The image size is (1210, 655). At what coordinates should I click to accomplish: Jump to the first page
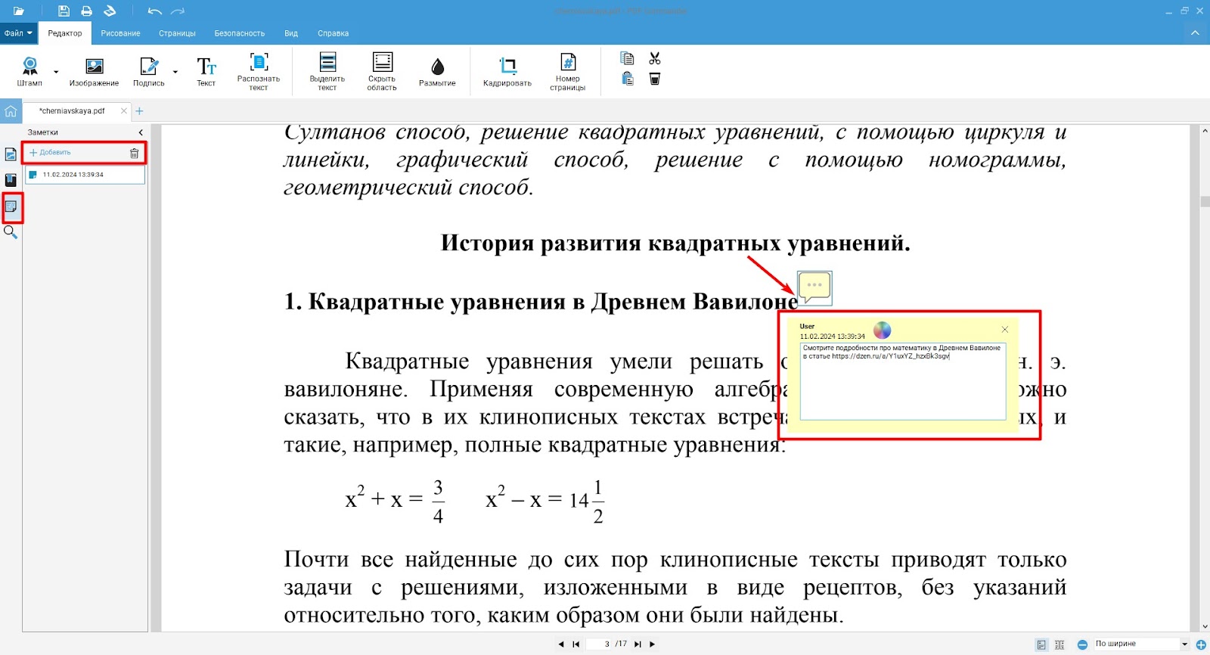point(576,644)
